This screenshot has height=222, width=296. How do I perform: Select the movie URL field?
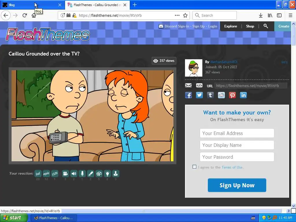coord(251,86)
